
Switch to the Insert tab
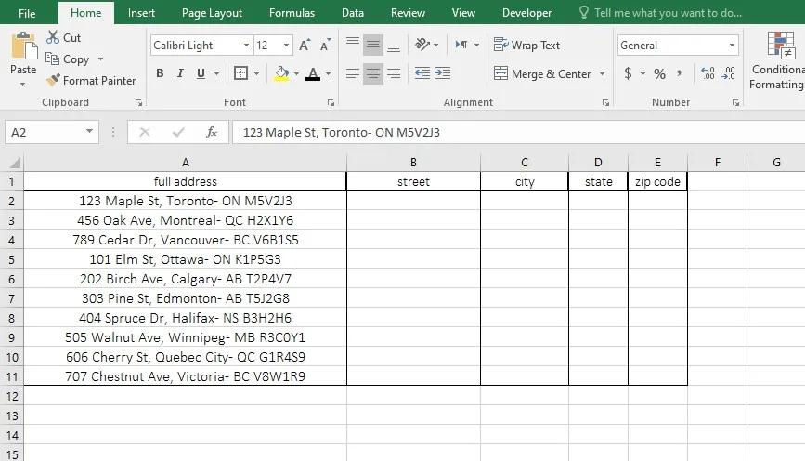tap(141, 13)
